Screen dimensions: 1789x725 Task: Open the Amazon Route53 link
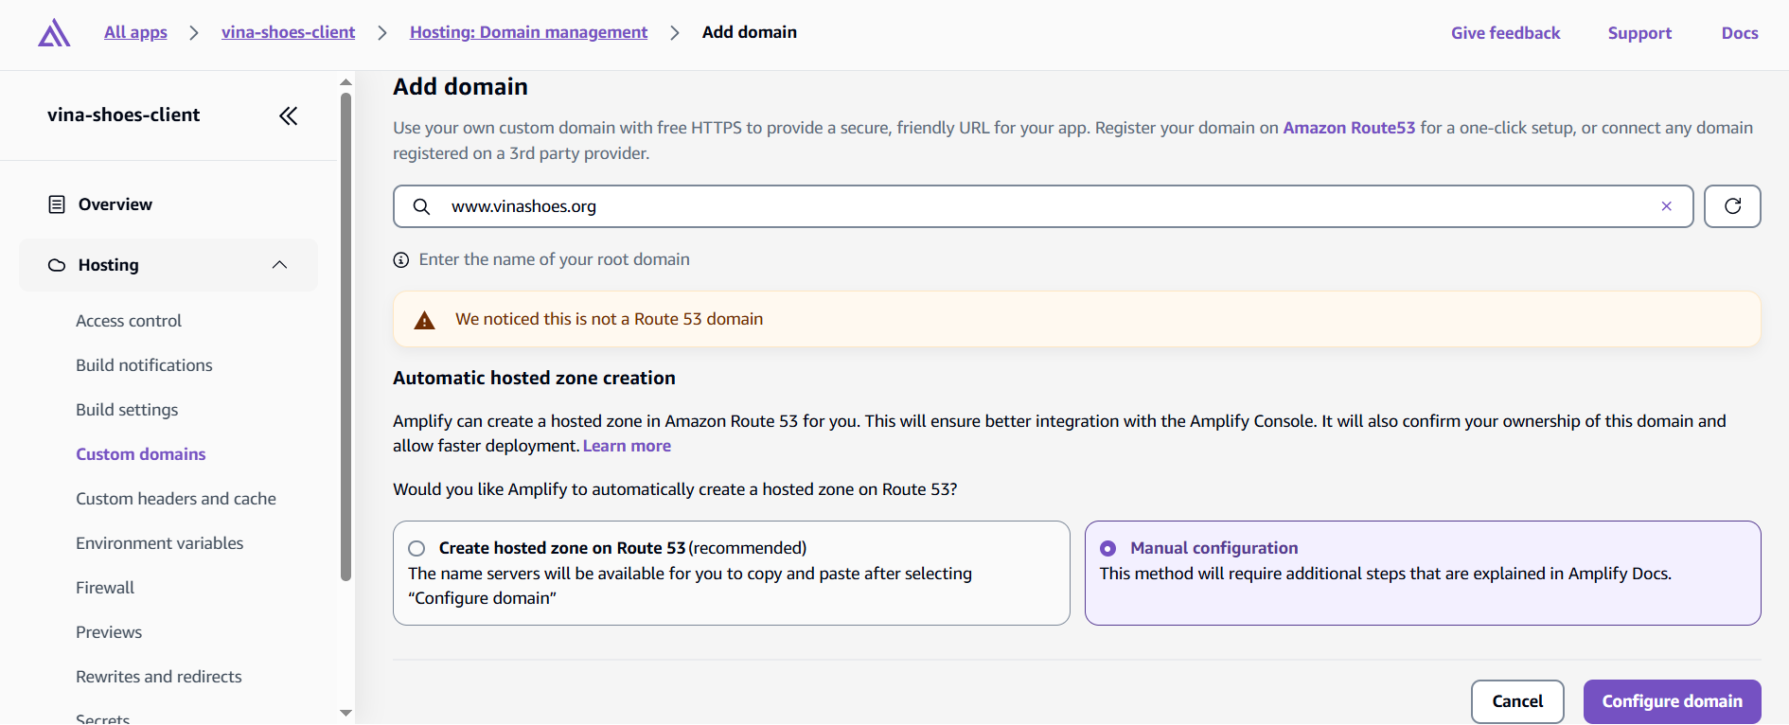point(1349,128)
